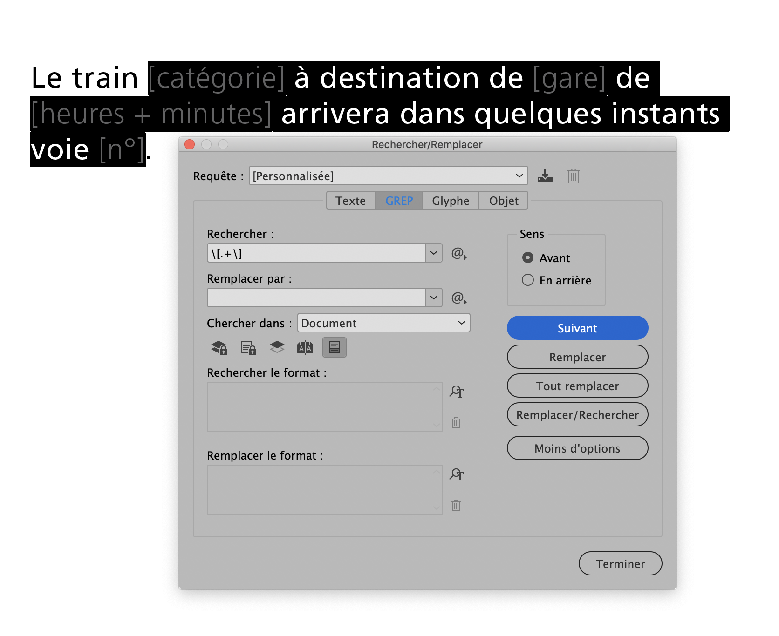Select the Avant direction radio button
The width and height of the screenshot is (779, 636).
[x=528, y=257]
